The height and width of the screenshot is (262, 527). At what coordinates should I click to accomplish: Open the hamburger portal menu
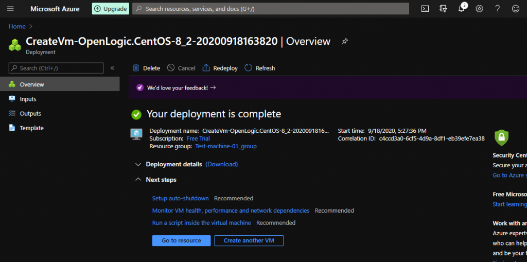pos(10,9)
